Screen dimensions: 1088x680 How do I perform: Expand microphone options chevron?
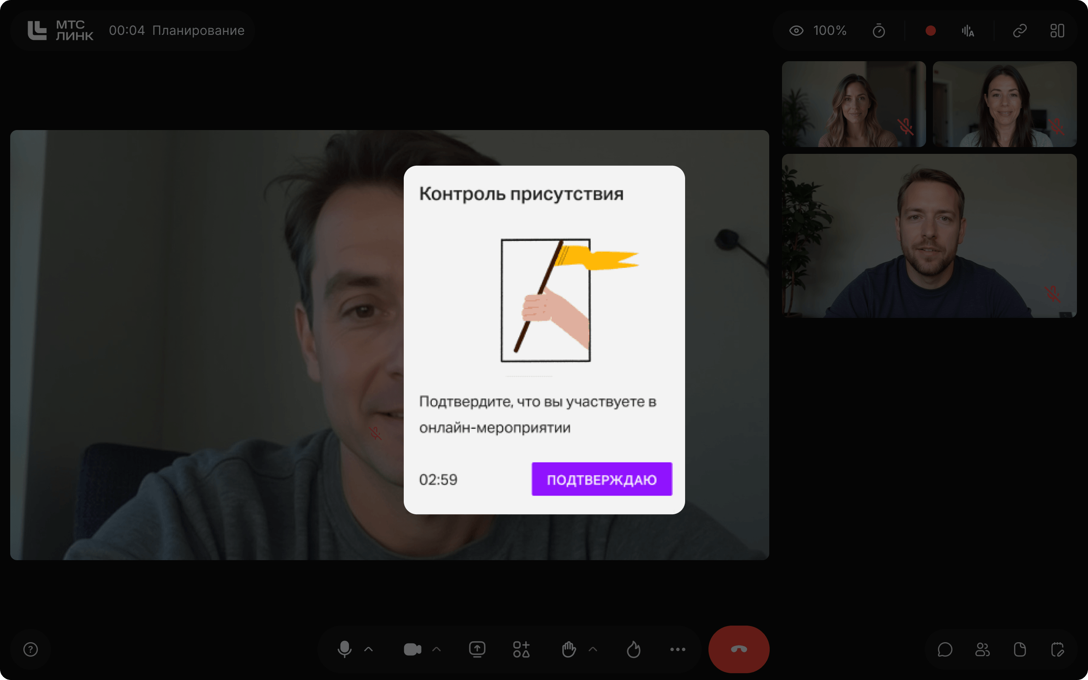pos(368,649)
